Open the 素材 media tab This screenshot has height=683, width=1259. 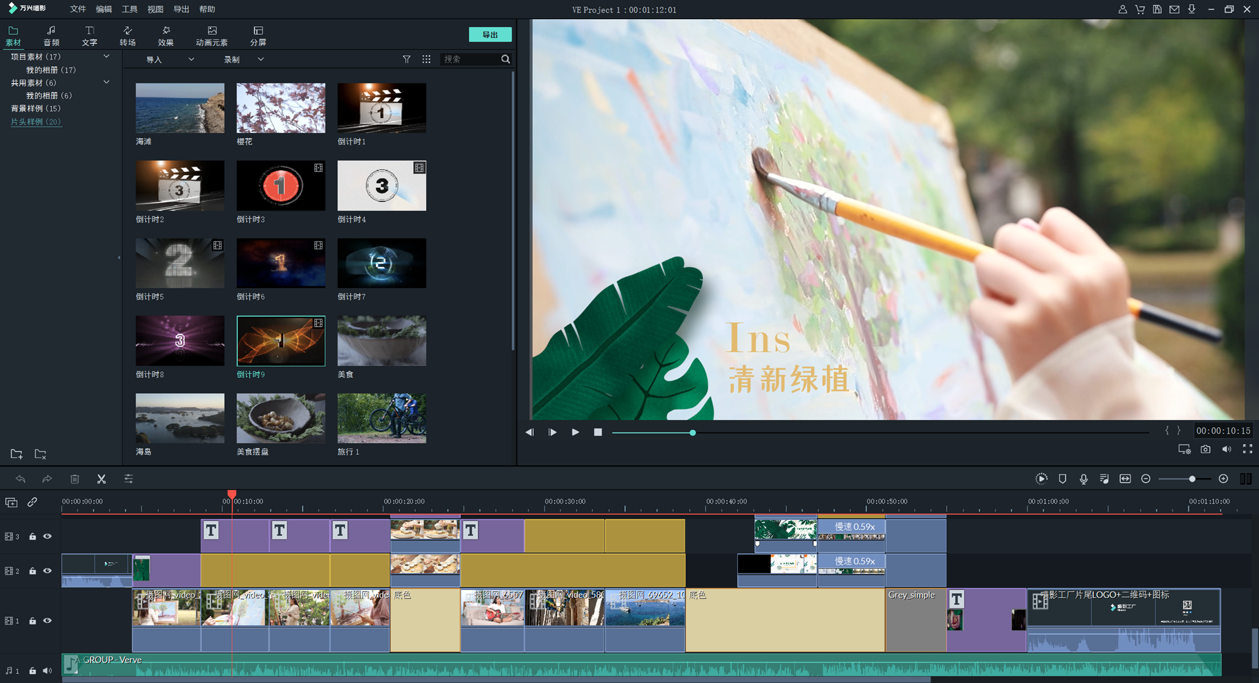[x=13, y=36]
